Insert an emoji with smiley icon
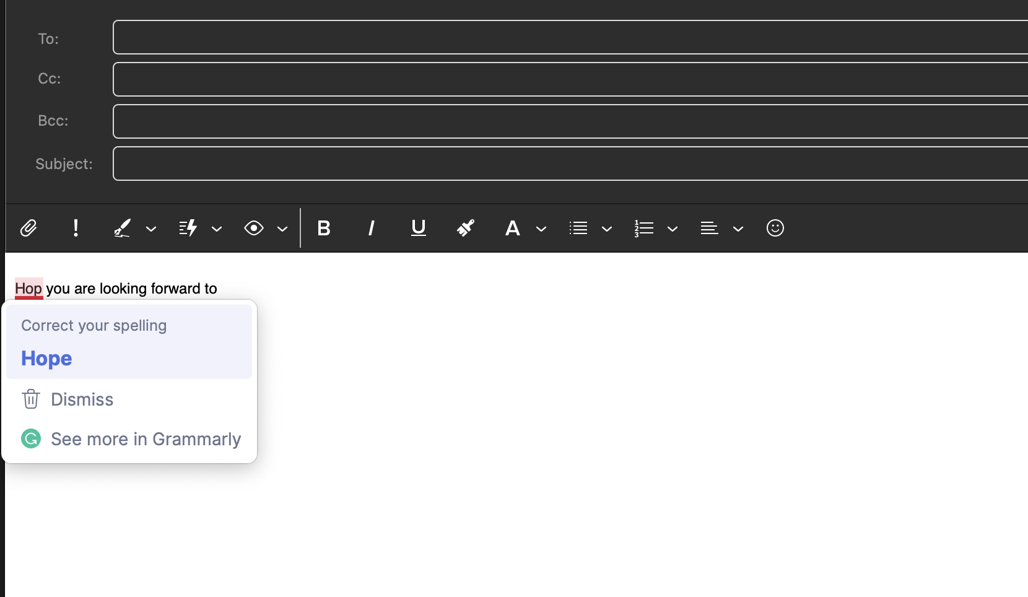Image resolution: width=1028 pixels, height=597 pixels. point(775,229)
